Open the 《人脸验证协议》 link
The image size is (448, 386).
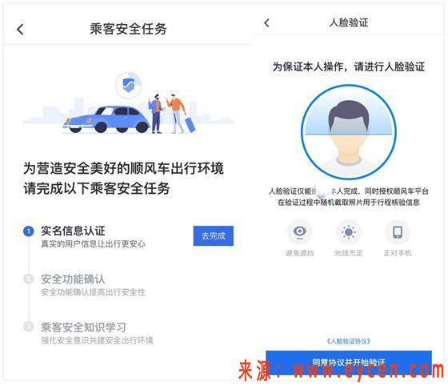click(x=348, y=341)
